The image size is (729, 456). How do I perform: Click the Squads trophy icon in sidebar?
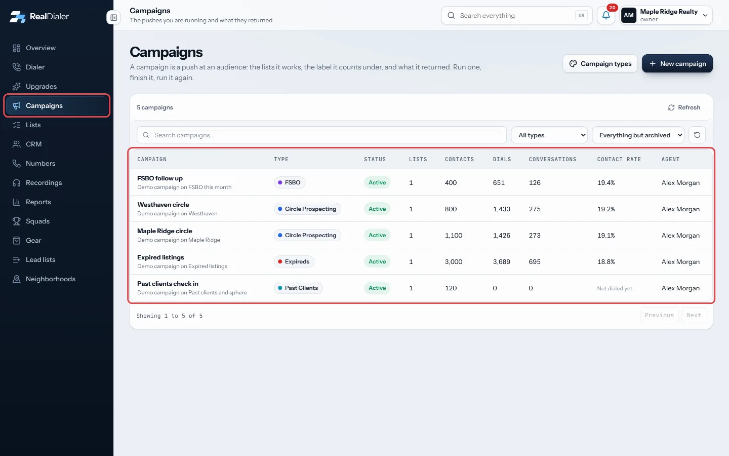tap(17, 221)
